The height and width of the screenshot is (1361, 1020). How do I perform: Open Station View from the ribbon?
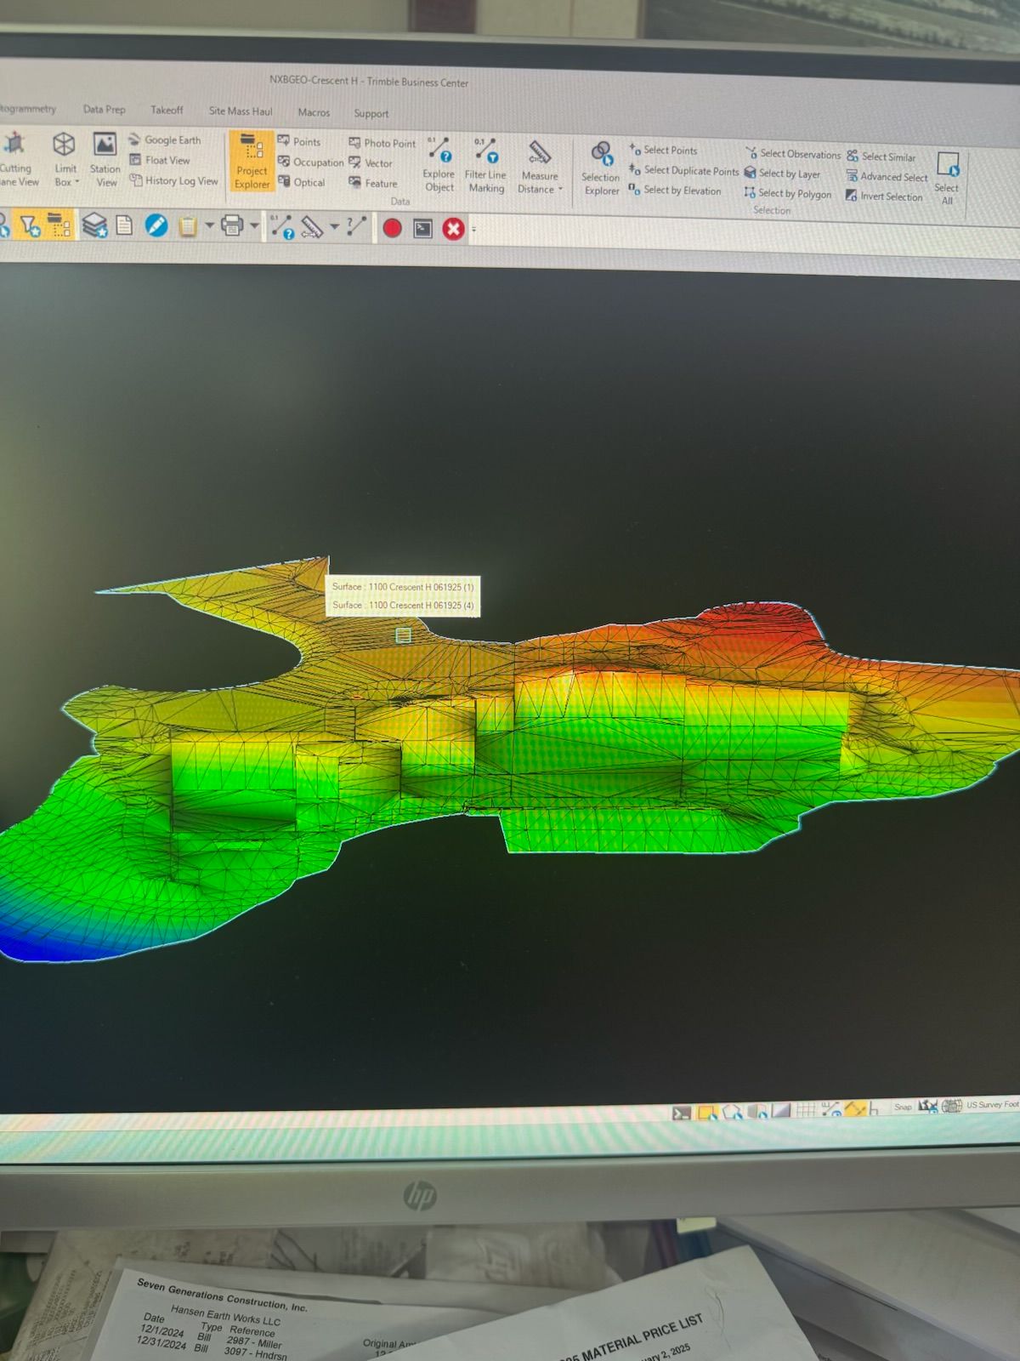(x=105, y=159)
